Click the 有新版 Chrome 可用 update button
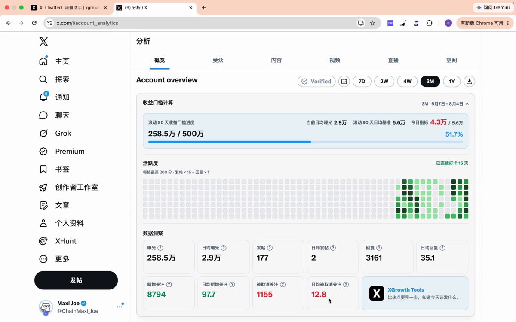The image size is (516, 322). [x=485, y=23]
